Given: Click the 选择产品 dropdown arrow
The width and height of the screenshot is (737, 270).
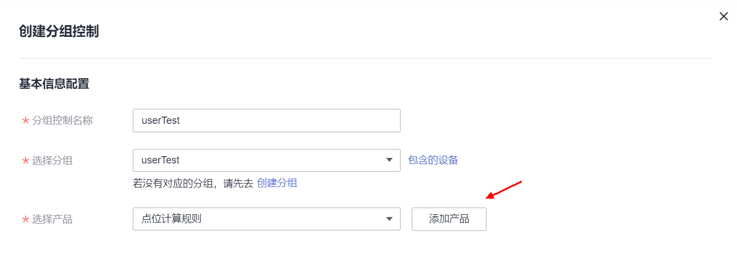Looking at the screenshot, I should coord(389,219).
